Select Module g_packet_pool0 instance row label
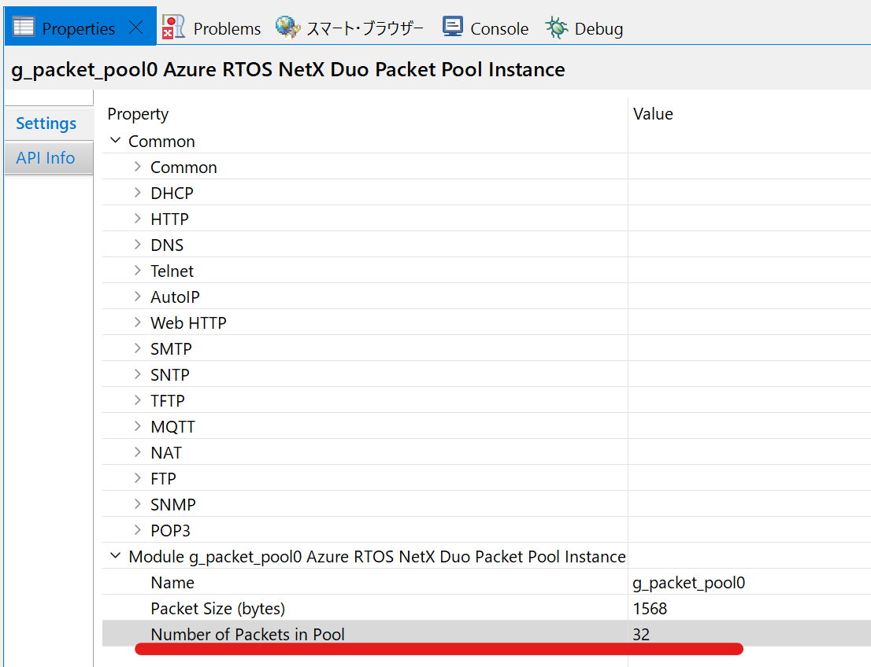The width and height of the screenshot is (871, 667). coord(377,557)
